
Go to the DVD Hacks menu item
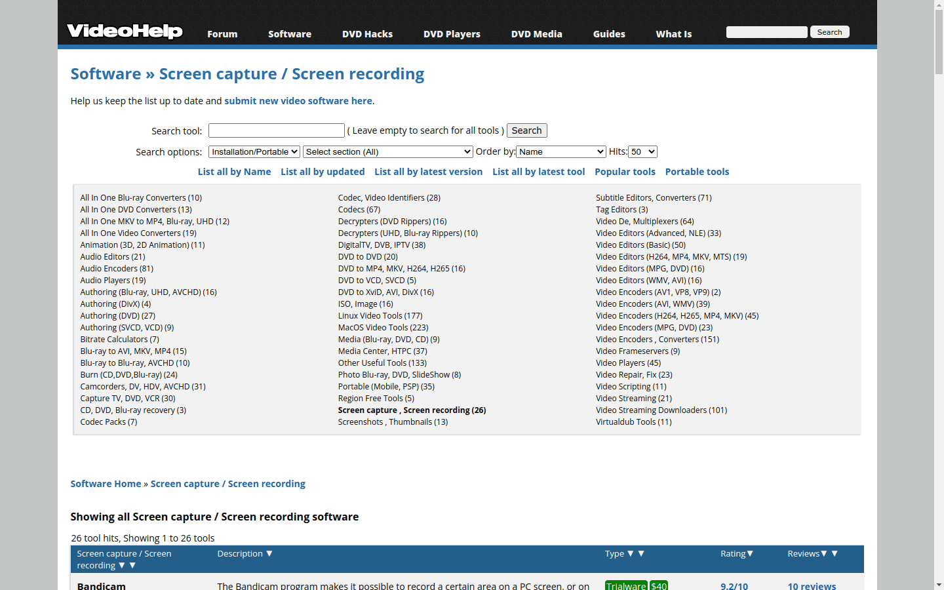[367, 34]
